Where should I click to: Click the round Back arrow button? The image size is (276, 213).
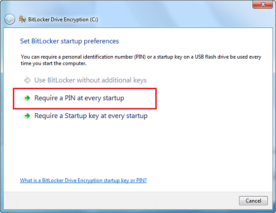point(10,19)
